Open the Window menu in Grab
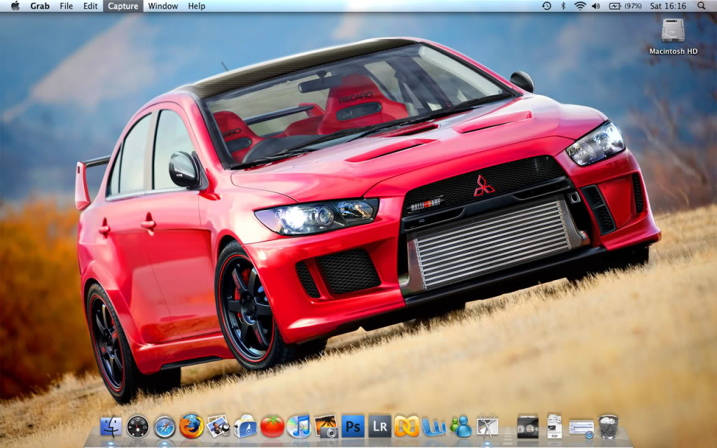This screenshot has width=717, height=448. 163,6
